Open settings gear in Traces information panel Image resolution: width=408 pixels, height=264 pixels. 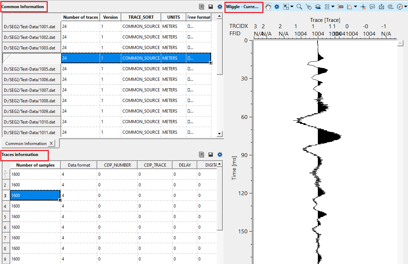coord(220,154)
